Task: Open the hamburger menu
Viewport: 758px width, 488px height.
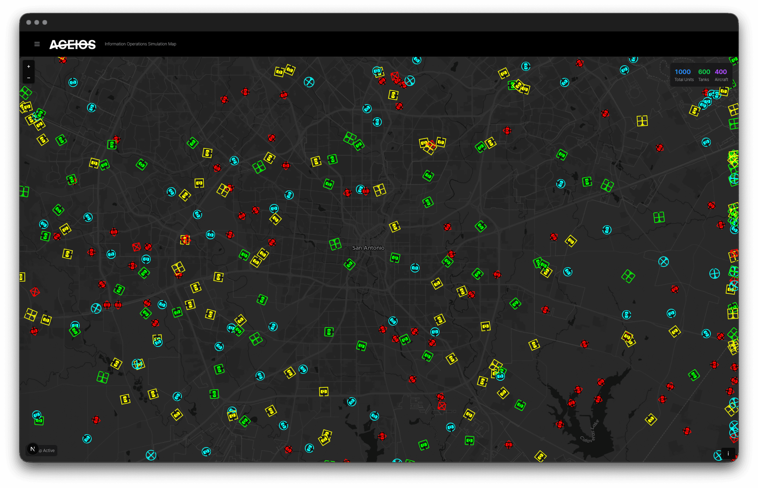Action: pos(37,44)
